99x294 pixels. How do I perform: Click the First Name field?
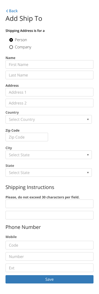pyautogui.click(x=50, y=65)
